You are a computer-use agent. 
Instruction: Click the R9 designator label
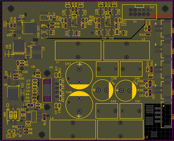(30, 129)
